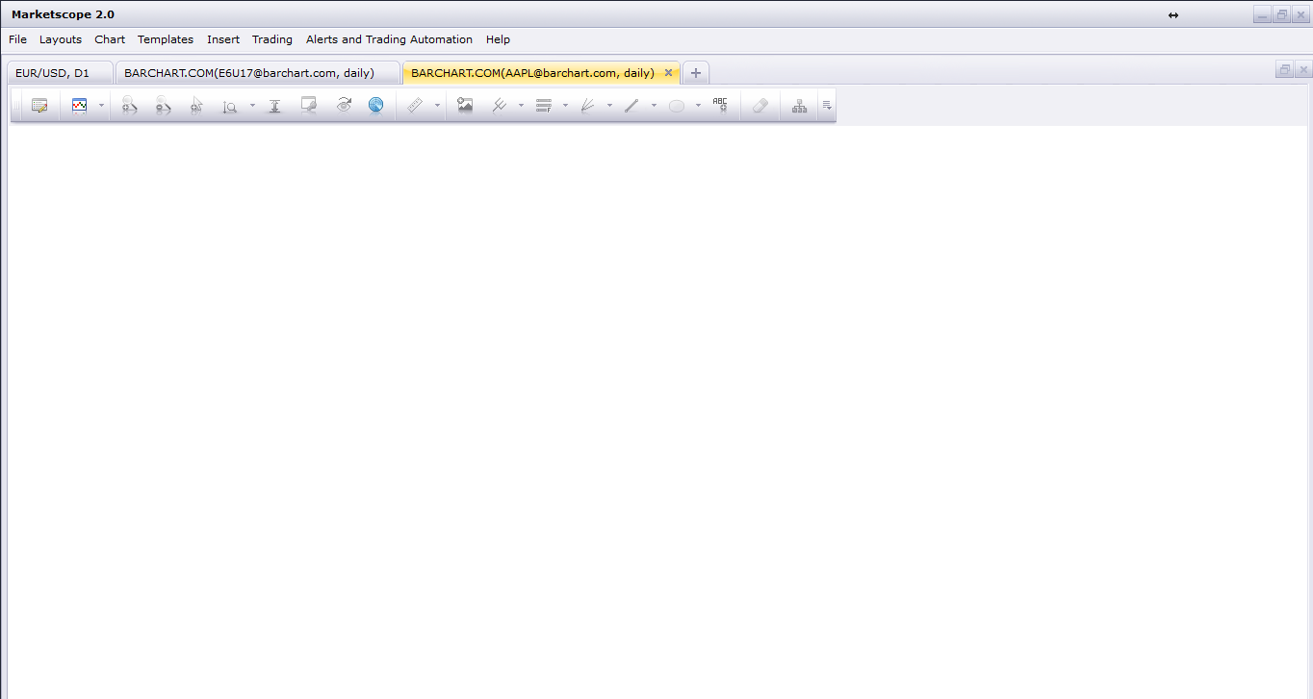This screenshot has width=1313, height=699.
Task: Expand the pitchfork tool dropdown arrow
Action: click(x=521, y=106)
